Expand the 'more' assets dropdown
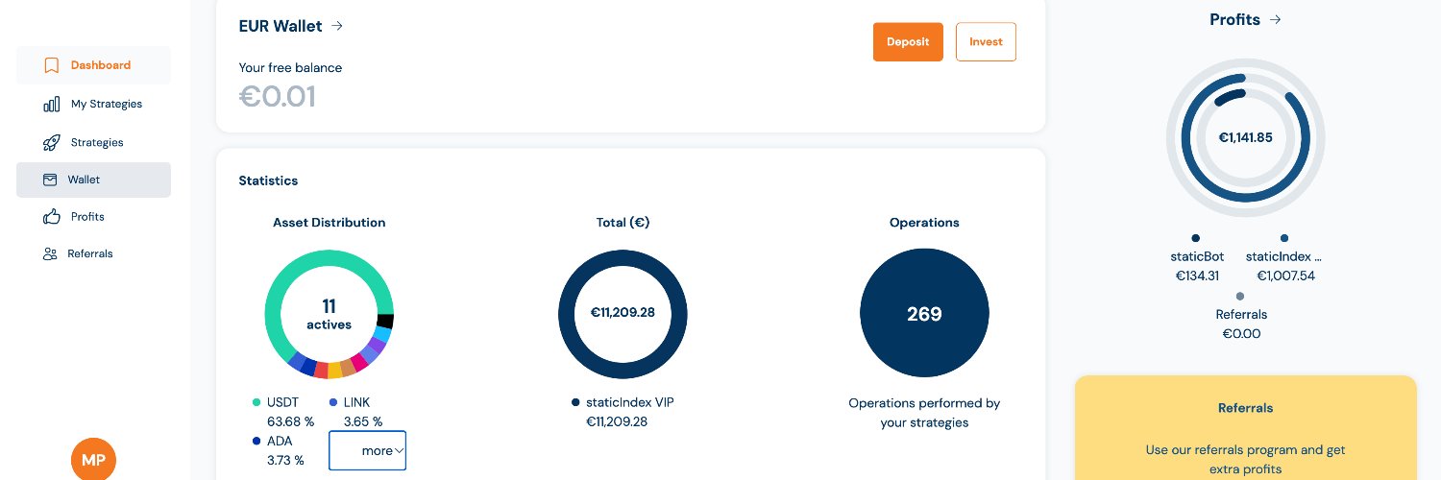The image size is (1441, 480). pos(367,450)
